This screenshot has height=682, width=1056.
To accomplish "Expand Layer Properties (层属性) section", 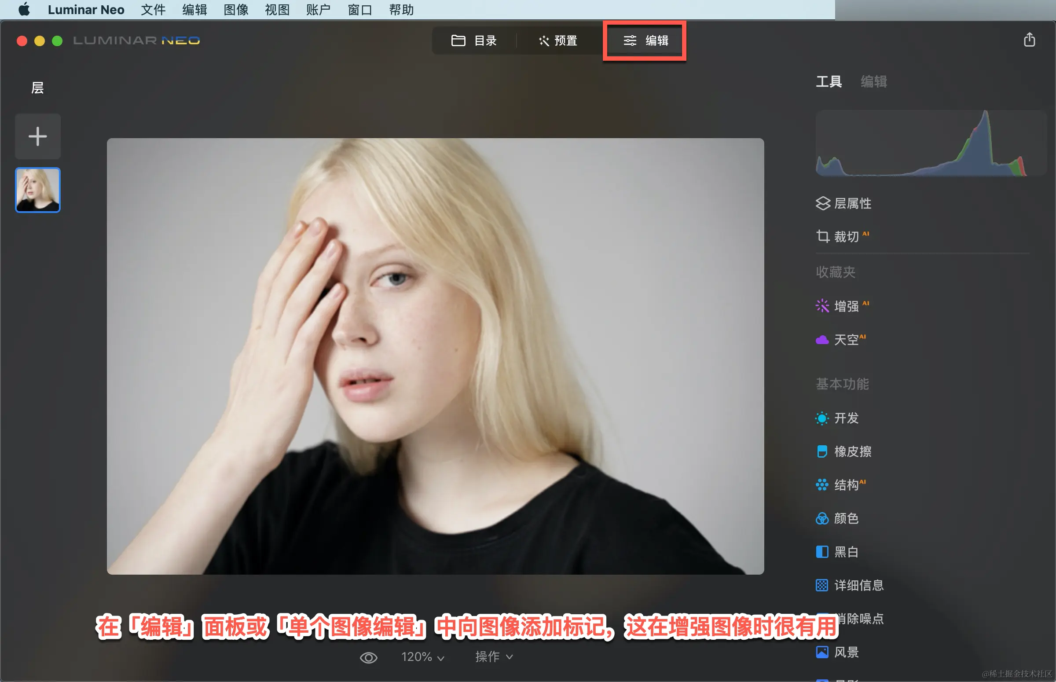I will 851,203.
